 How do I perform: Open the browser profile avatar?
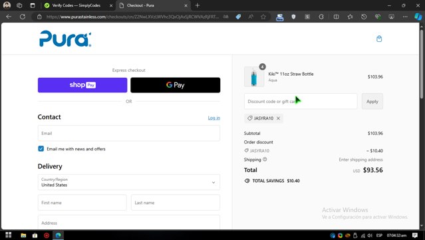pos(7,5)
